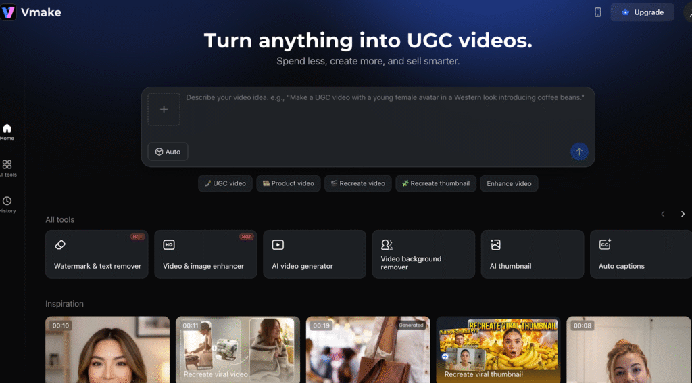Open the AI thumbnail tool
This screenshot has height=383, width=692.
[x=533, y=254]
